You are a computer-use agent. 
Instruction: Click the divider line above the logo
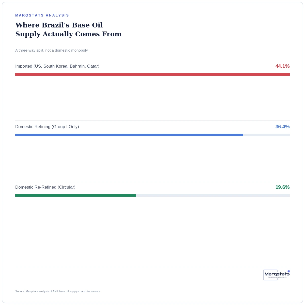tap(152, 268)
